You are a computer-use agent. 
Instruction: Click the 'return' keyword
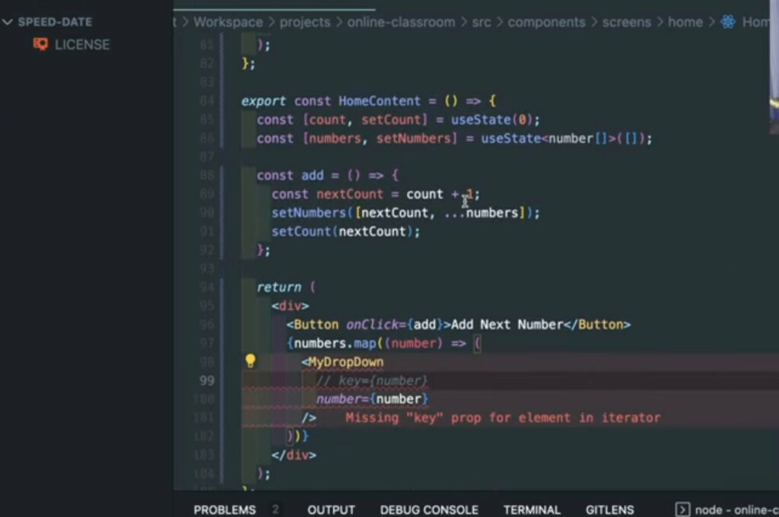278,287
